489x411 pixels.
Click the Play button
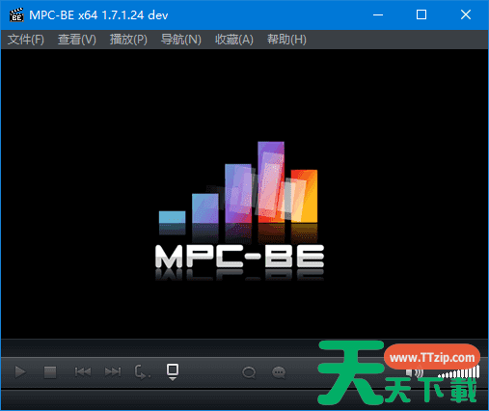coord(20,372)
